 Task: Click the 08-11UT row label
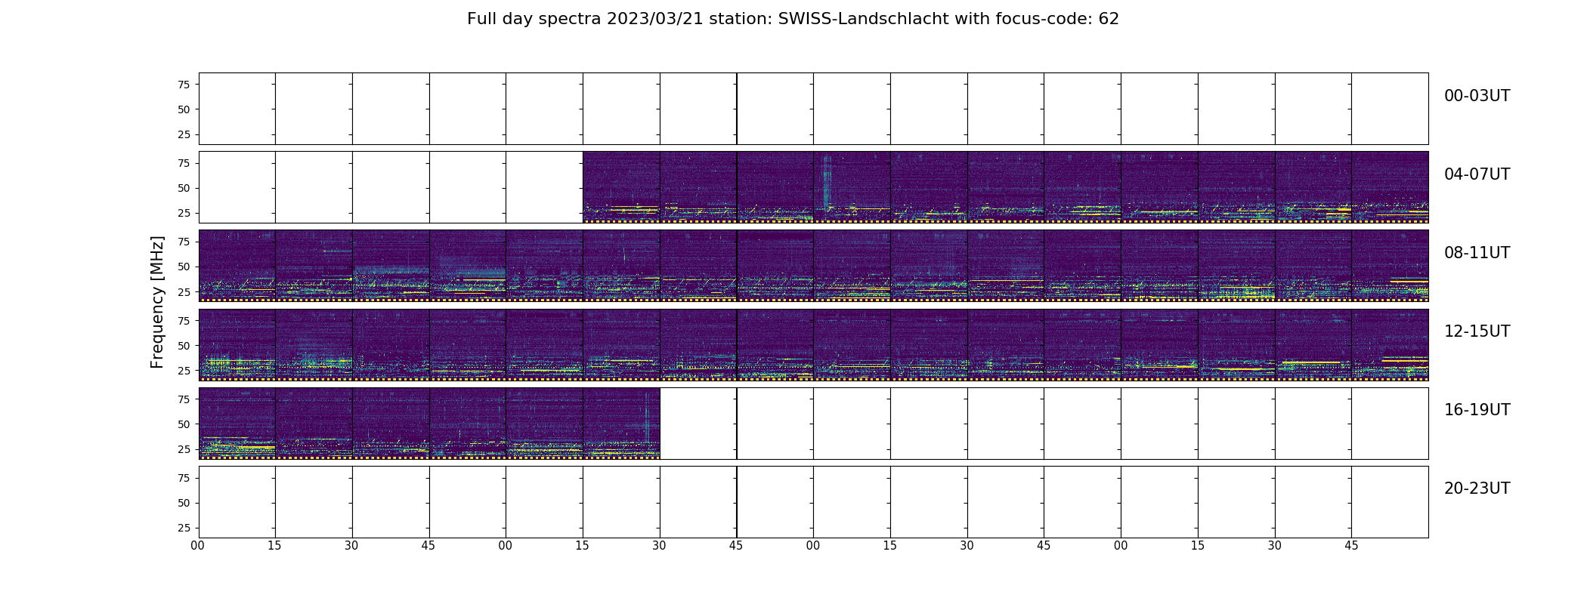pos(1477,253)
